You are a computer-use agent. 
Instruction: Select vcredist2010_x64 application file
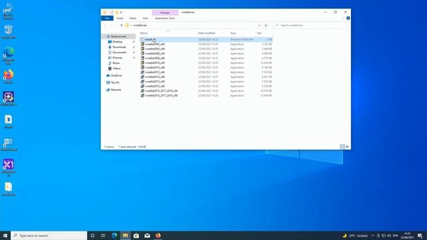pyautogui.click(x=206, y=63)
